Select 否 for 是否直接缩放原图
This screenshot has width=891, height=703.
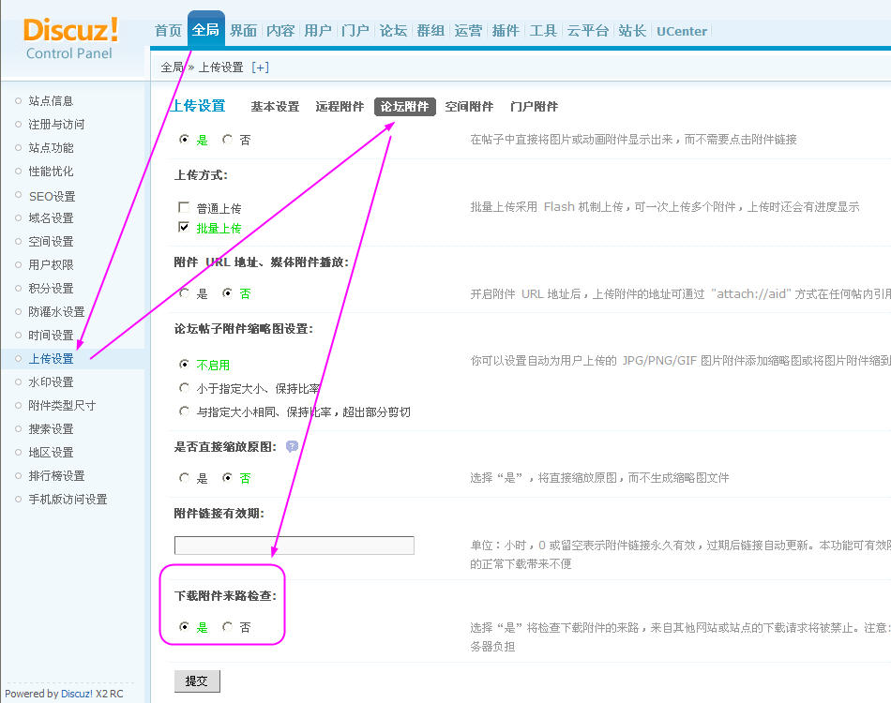pyautogui.click(x=227, y=477)
